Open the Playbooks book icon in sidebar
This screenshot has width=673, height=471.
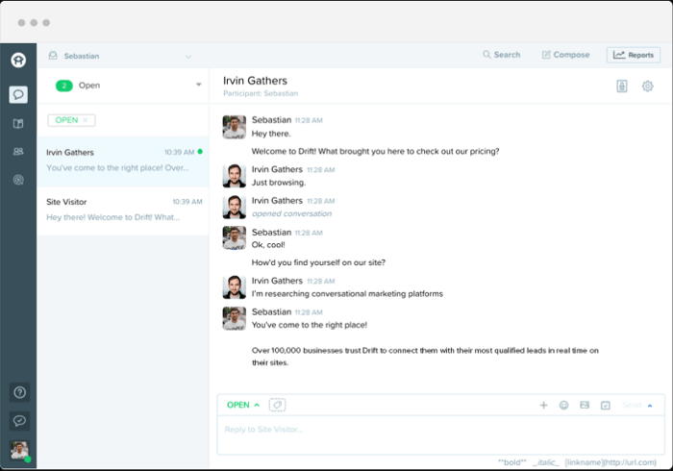pos(18,124)
